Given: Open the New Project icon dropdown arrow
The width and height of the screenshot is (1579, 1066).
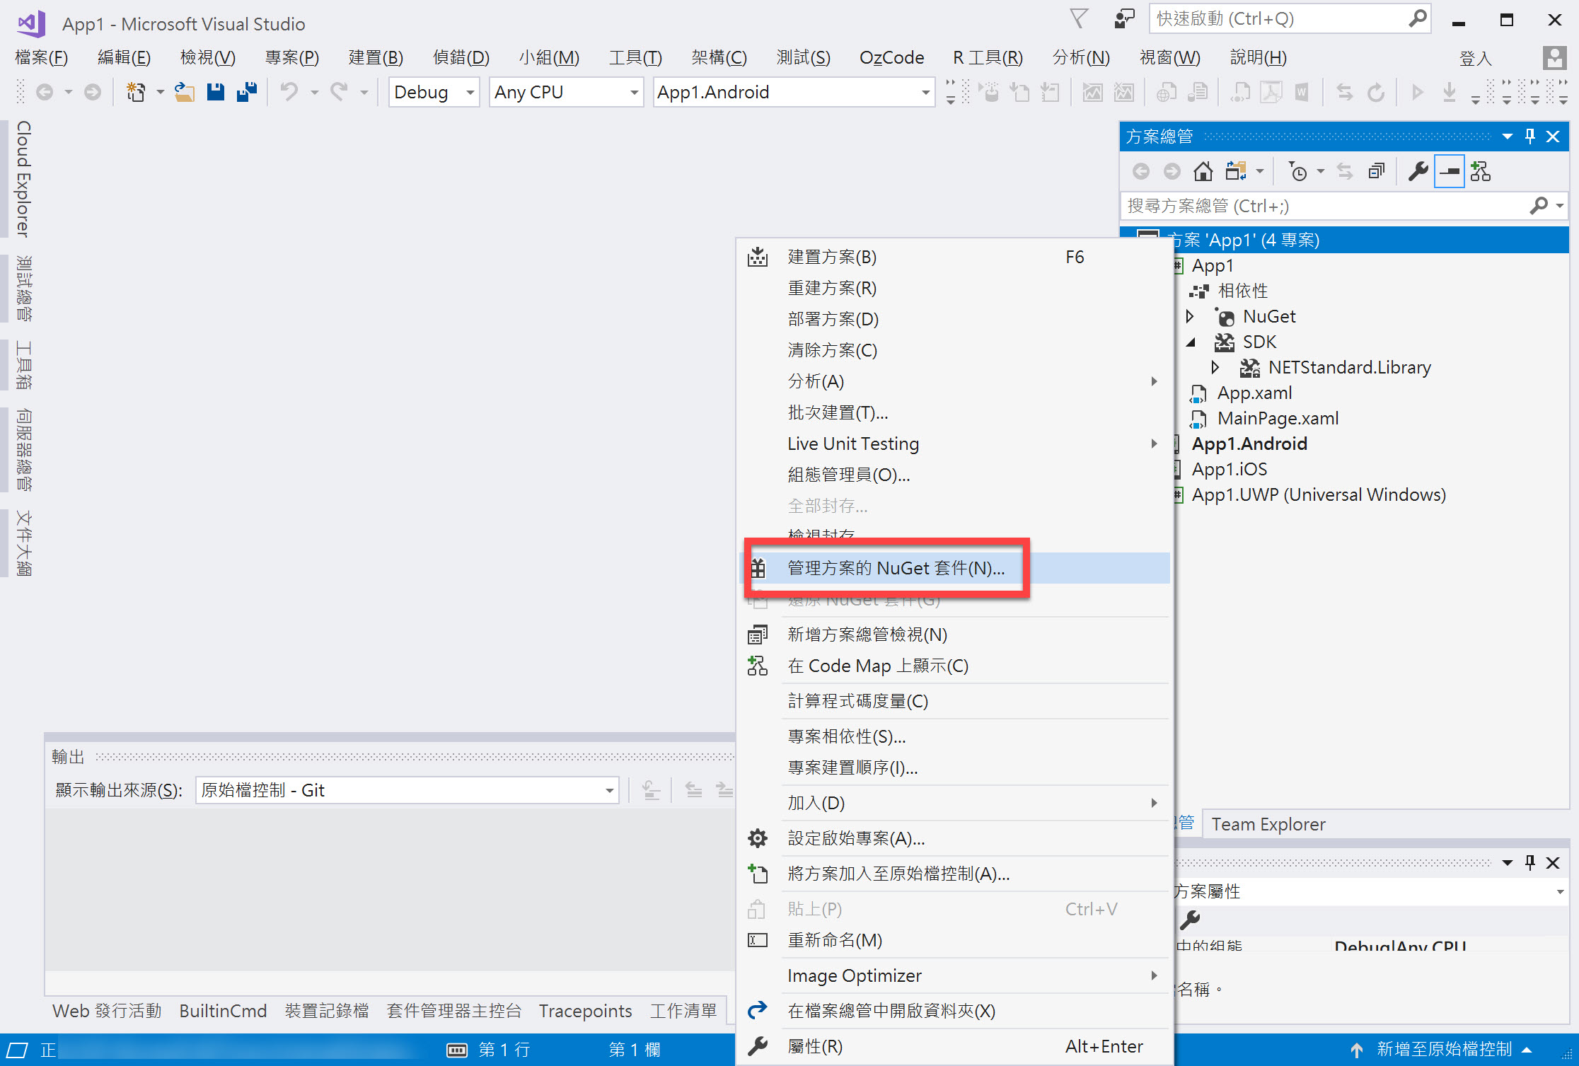Looking at the screenshot, I should (x=160, y=92).
